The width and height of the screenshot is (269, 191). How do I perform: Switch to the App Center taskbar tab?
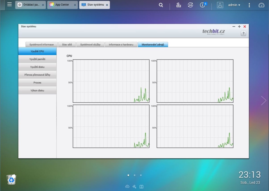pyautogui.click(x=62, y=5)
